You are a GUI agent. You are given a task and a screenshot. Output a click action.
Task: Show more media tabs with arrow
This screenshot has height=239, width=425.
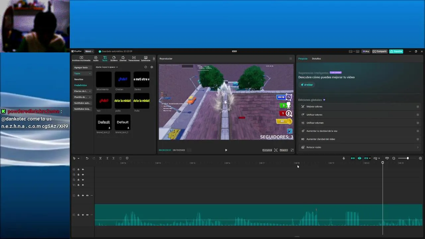pos(153,59)
